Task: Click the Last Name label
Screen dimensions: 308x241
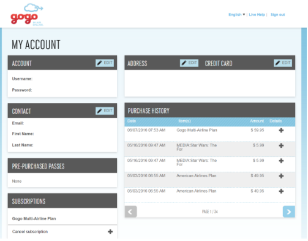Action: (23, 145)
